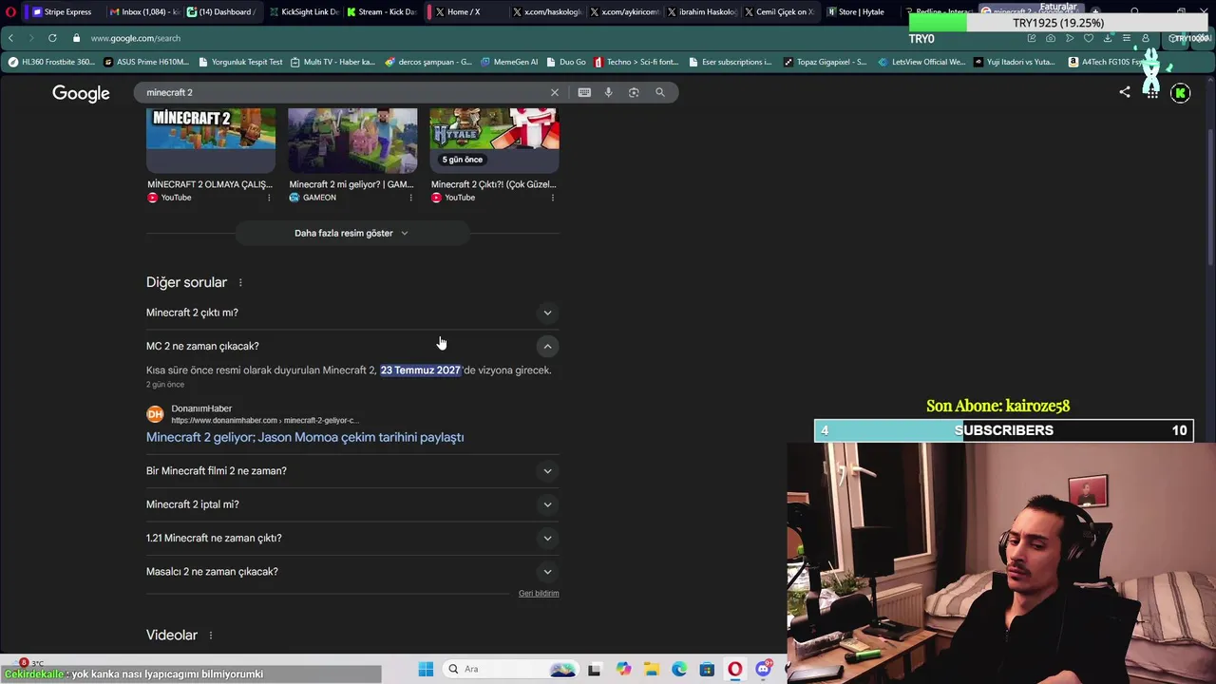Open the Google account avatar menu
Image resolution: width=1216 pixels, height=684 pixels.
[1181, 93]
